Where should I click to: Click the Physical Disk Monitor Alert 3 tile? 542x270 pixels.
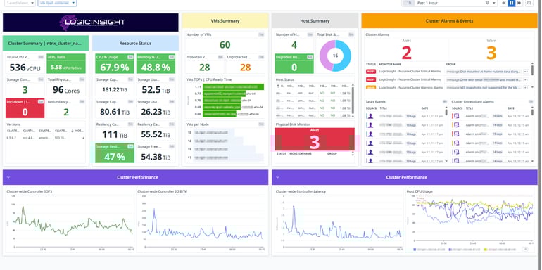tap(315, 139)
